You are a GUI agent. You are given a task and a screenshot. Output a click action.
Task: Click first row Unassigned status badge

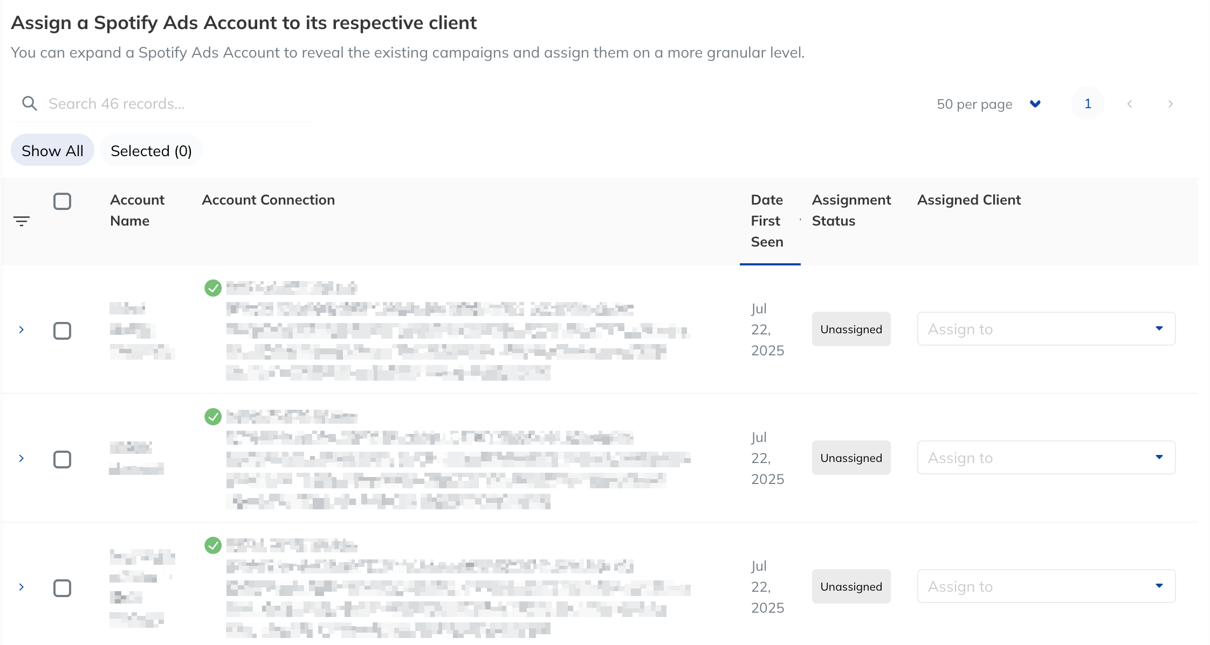(851, 329)
